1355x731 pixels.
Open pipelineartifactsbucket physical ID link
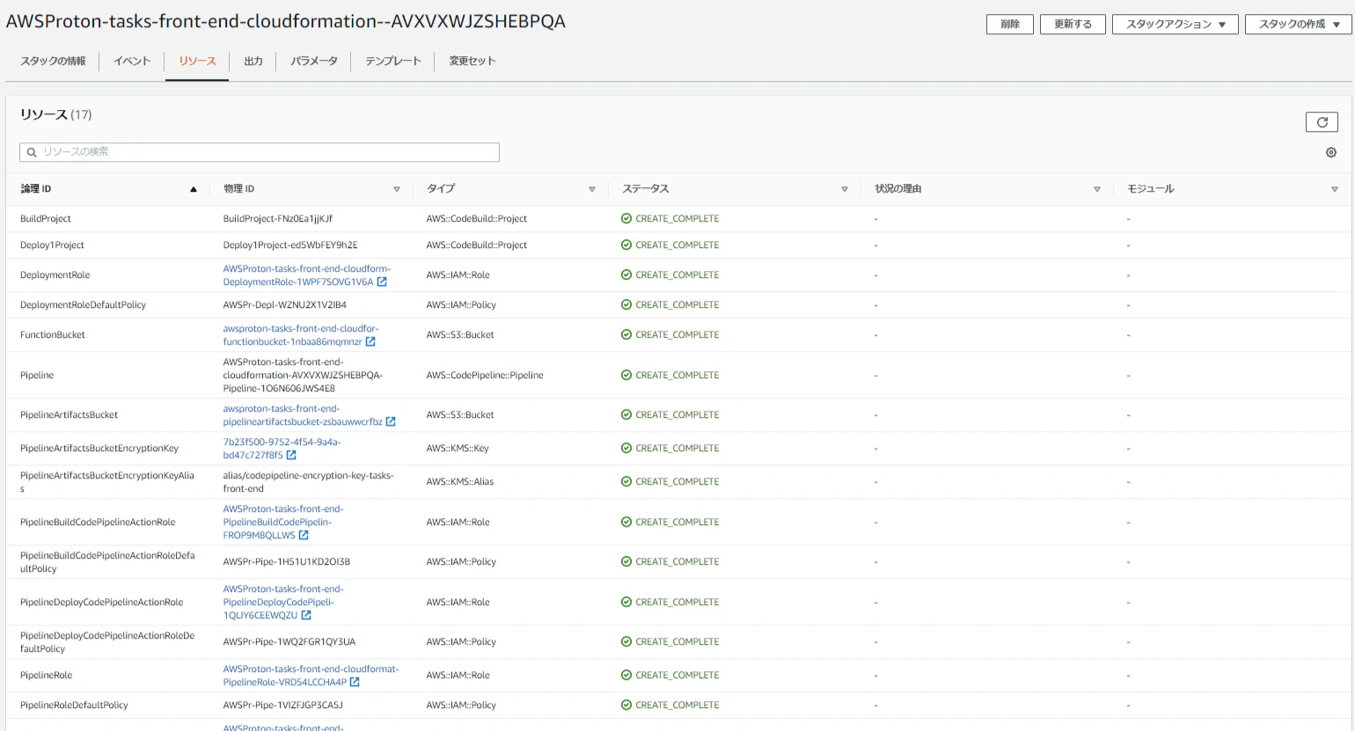coord(303,415)
